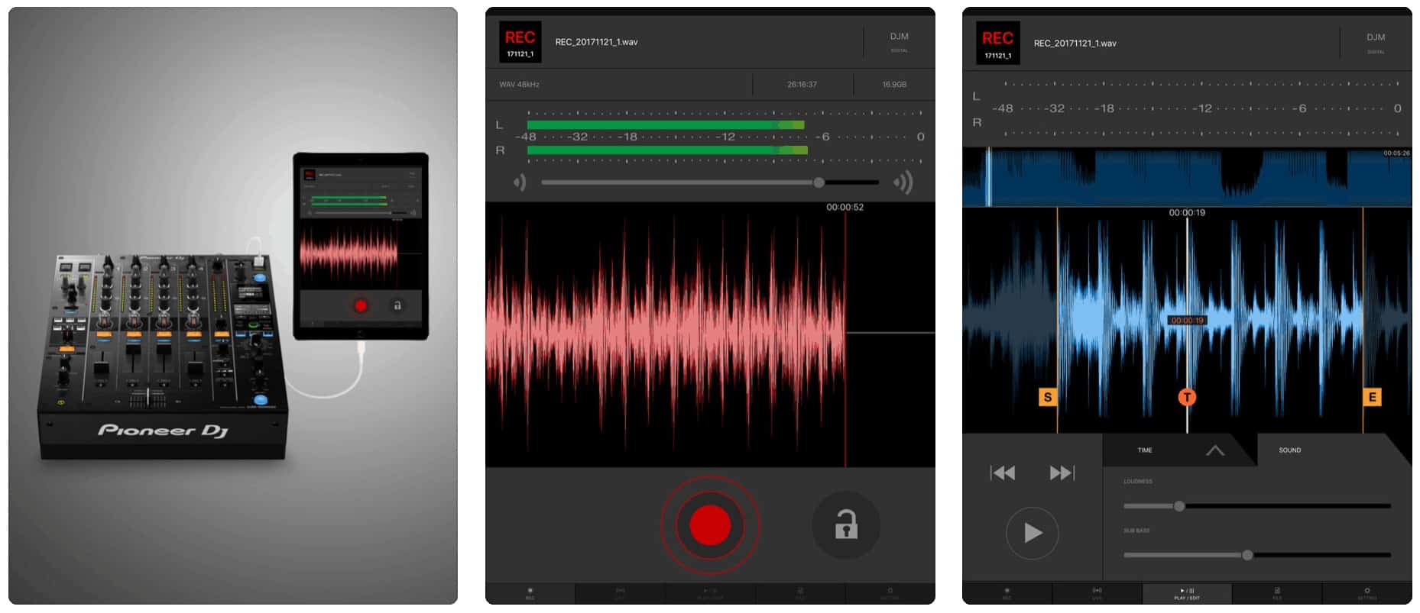The image size is (1420, 613).
Task: Click the REC 171121_1 badge in recorder
Action: [520, 42]
